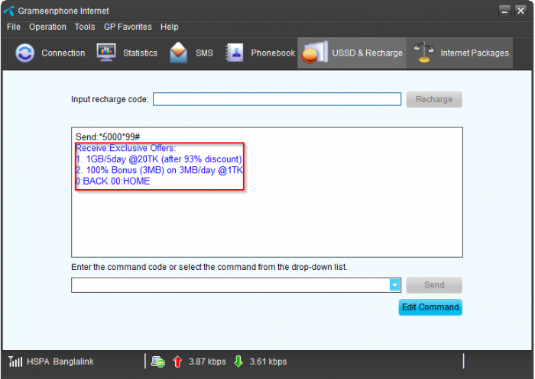Switch to USSD & Recharge tab label
The width and height of the screenshot is (535, 379).
(x=367, y=53)
